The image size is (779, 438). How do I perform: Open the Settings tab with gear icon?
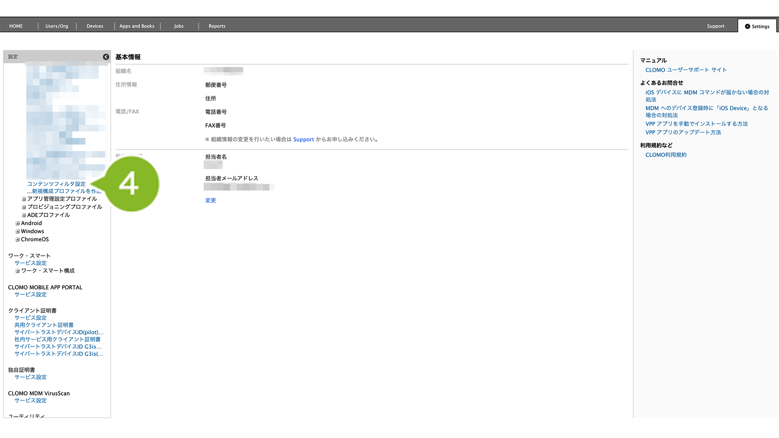tap(757, 26)
